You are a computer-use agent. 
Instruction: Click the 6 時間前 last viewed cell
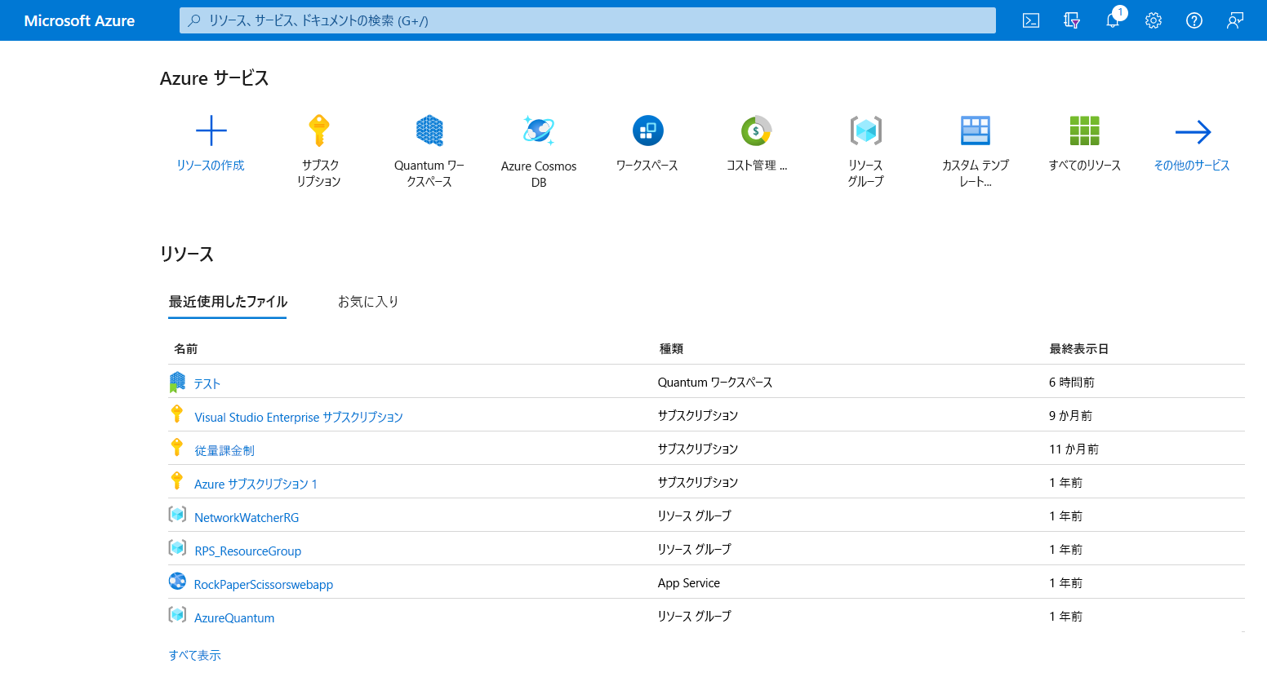click(1072, 383)
